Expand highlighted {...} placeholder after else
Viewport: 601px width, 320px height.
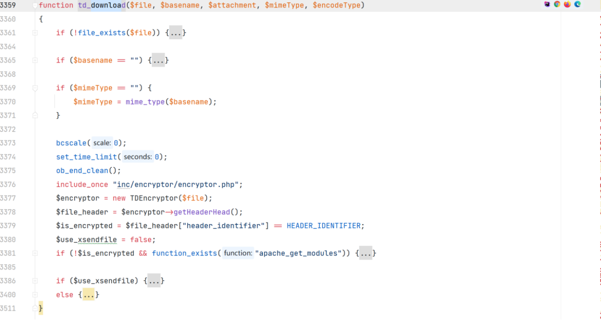click(x=89, y=295)
